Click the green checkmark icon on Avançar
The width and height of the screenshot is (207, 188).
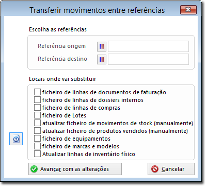(x=34, y=169)
